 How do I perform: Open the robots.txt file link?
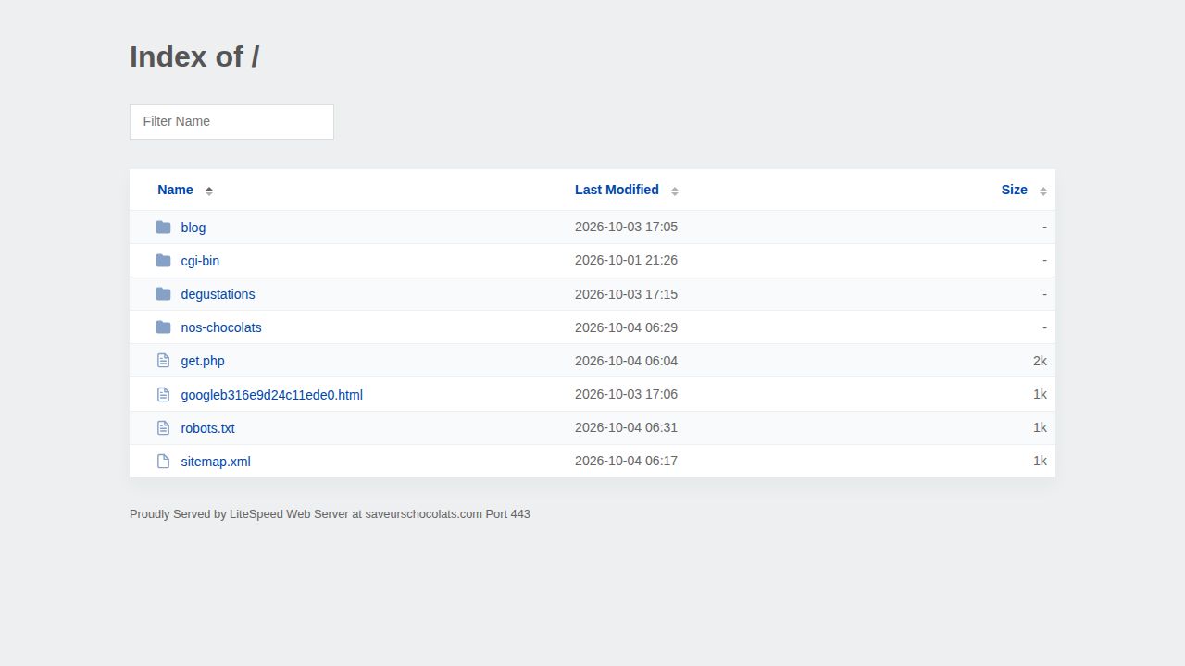point(207,428)
